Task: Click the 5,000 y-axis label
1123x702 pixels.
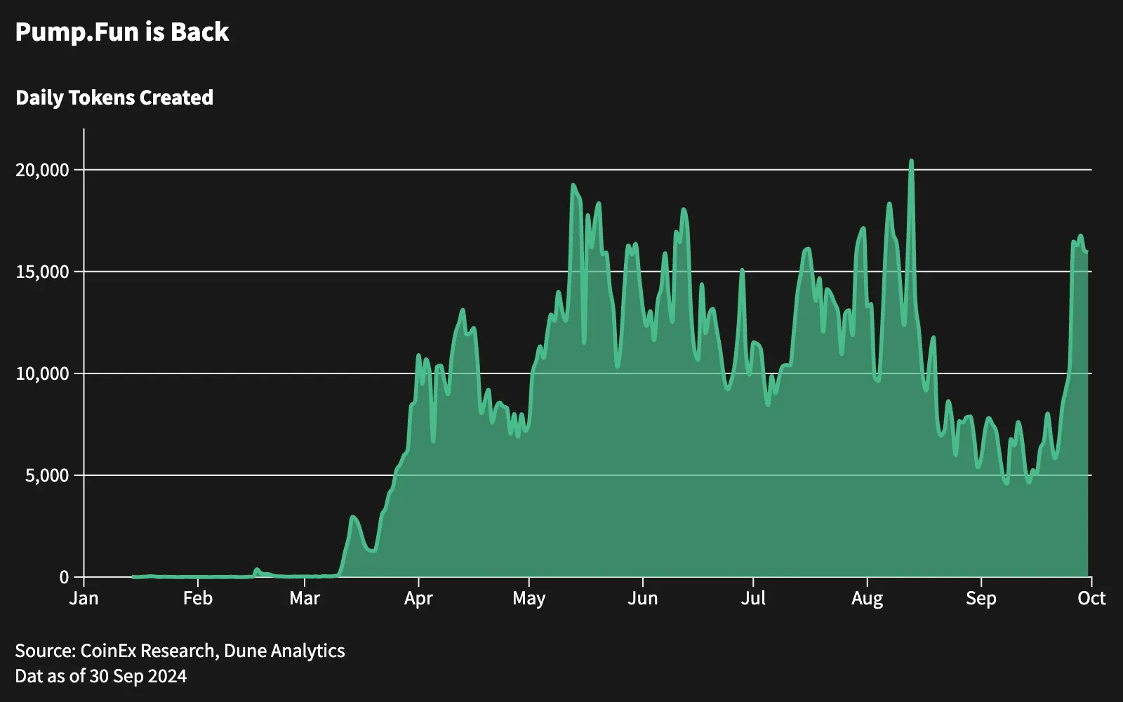Action: click(46, 475)
